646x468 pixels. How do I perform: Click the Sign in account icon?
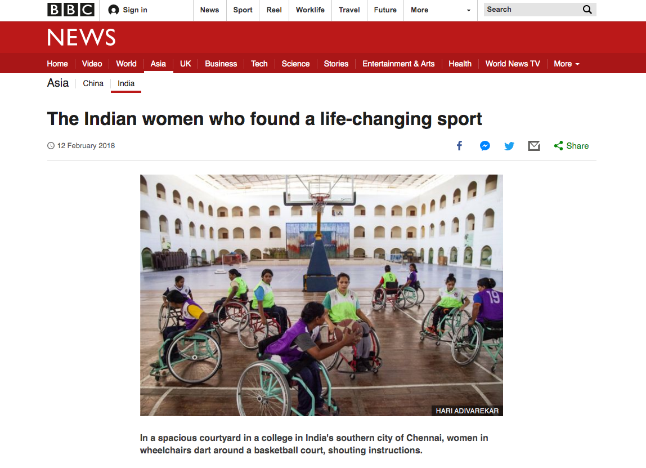113,10
